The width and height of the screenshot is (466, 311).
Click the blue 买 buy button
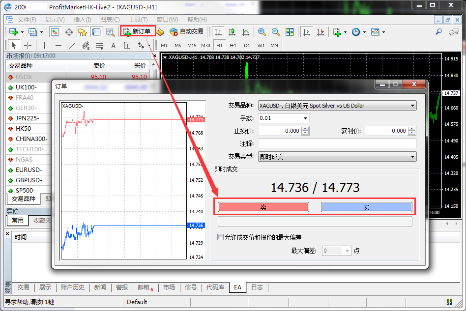pos(366,207)
